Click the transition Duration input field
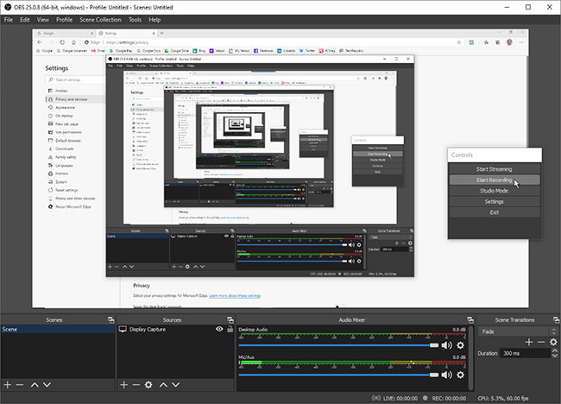Image resolution: width=561 pixels, height=404 pixels. 525,353
